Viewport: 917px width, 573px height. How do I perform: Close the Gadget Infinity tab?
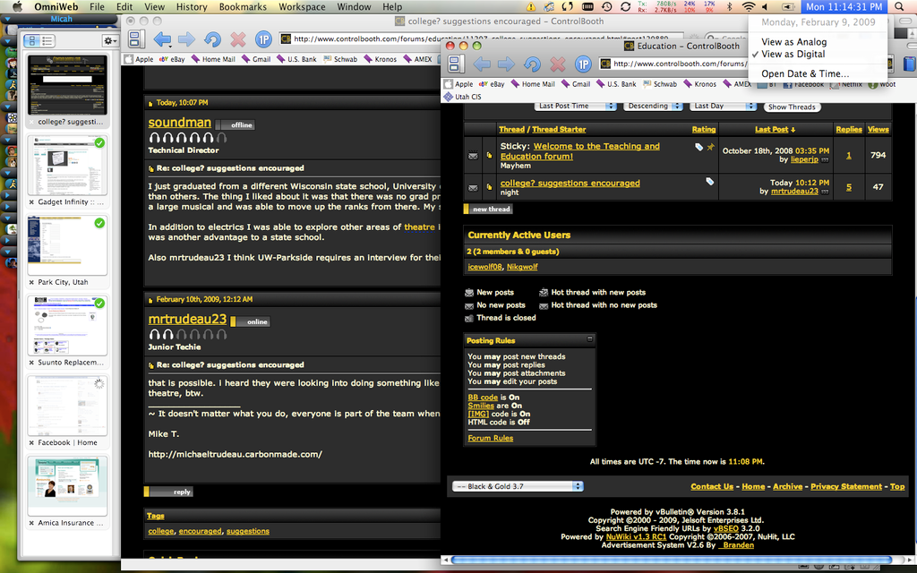31,202
